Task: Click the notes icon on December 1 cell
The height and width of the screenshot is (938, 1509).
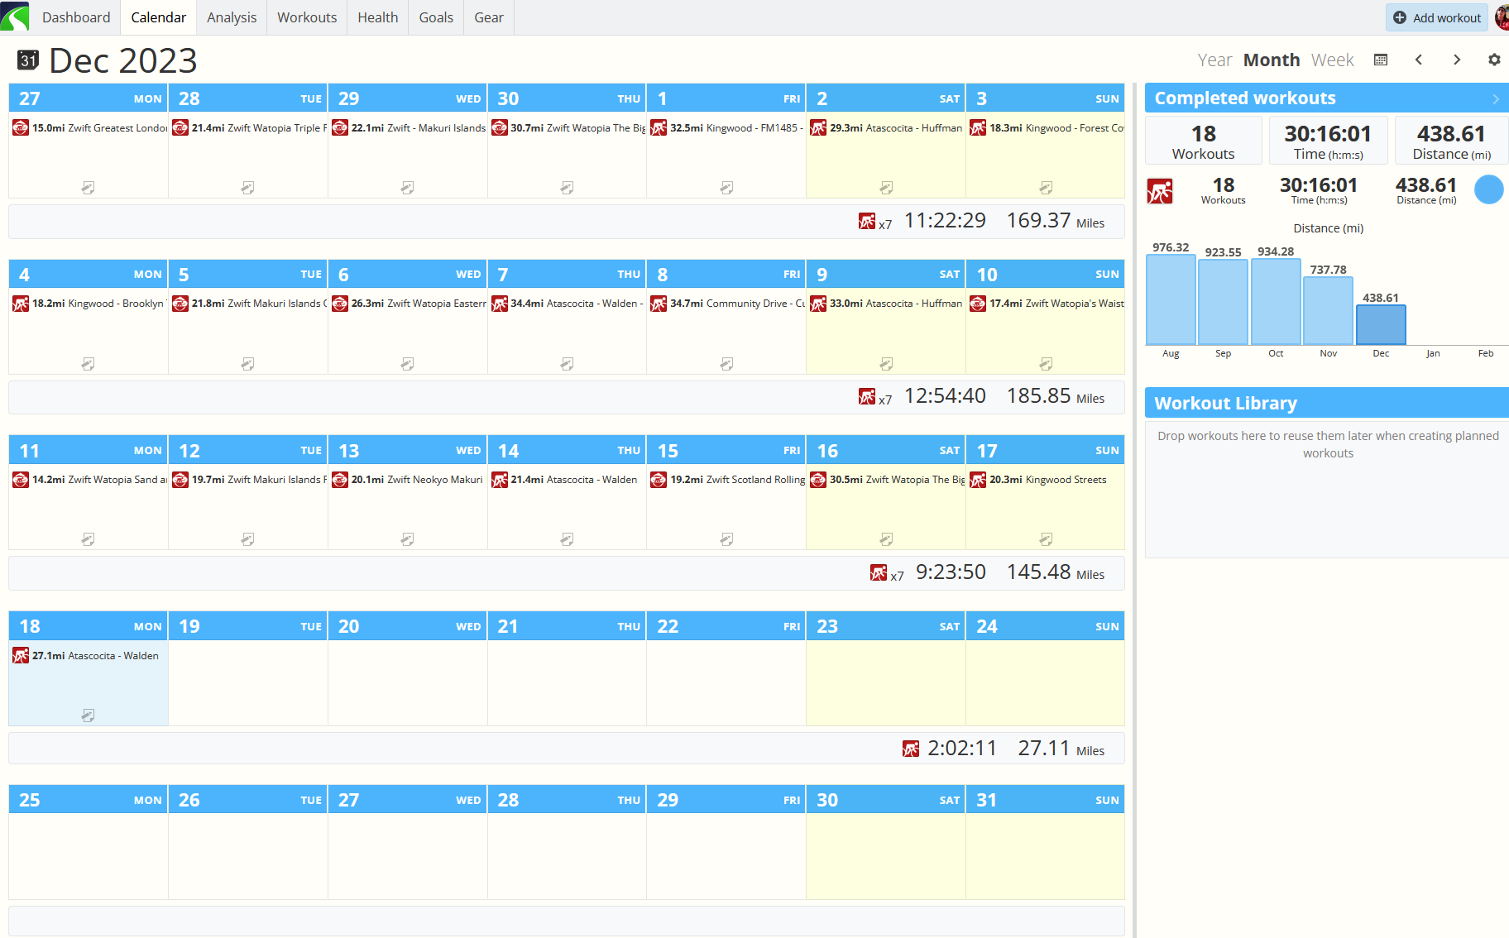Action: pyautogui.click(x=726, y=188)
